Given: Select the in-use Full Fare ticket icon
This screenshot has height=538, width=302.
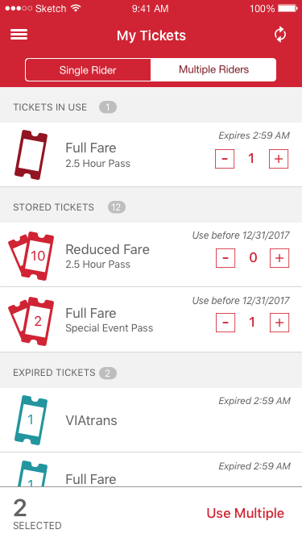Looking at the screenshot, I should tap(31, 155).
